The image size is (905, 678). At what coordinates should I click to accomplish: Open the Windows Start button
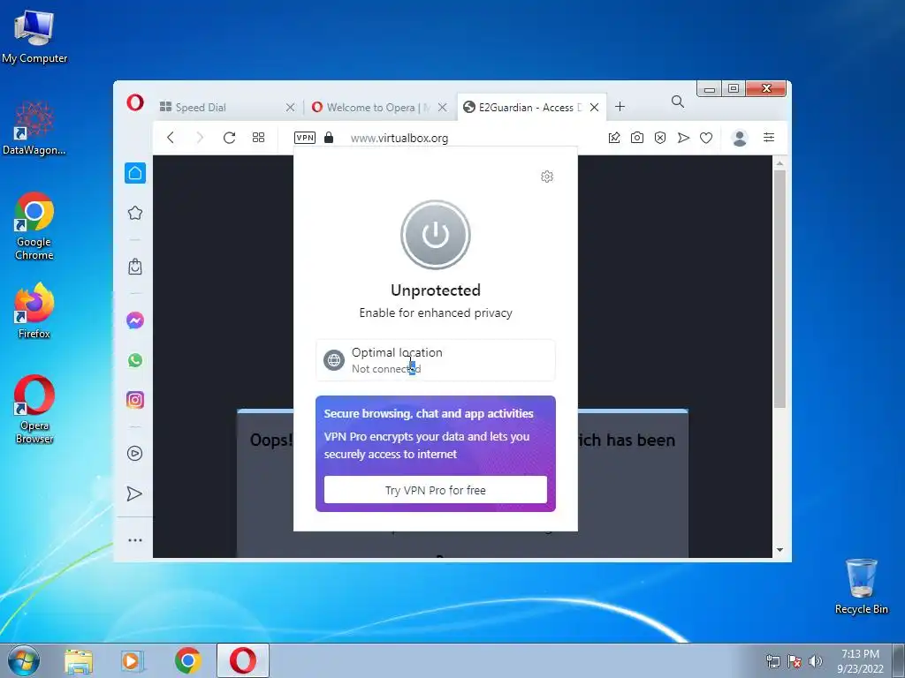pyautogui.click(x=23, y=660)
